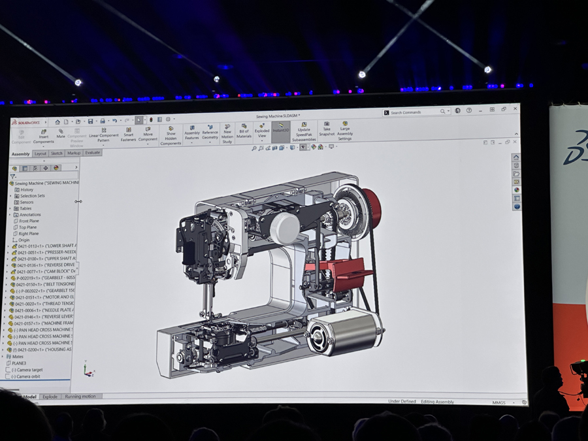Expand the Mates folder in tree

[x=3, y=357]
